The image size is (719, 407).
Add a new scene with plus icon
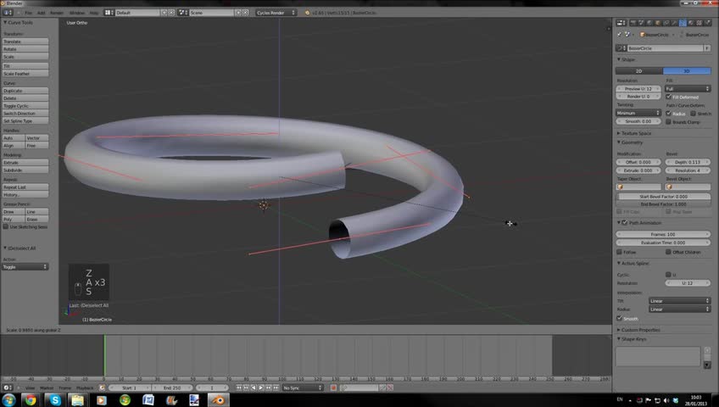(x=238, y=13)
